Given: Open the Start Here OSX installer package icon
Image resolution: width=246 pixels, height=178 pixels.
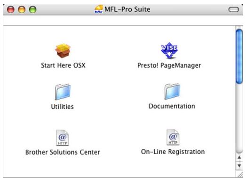Looking at the screenshot, I should coord(63,51).
